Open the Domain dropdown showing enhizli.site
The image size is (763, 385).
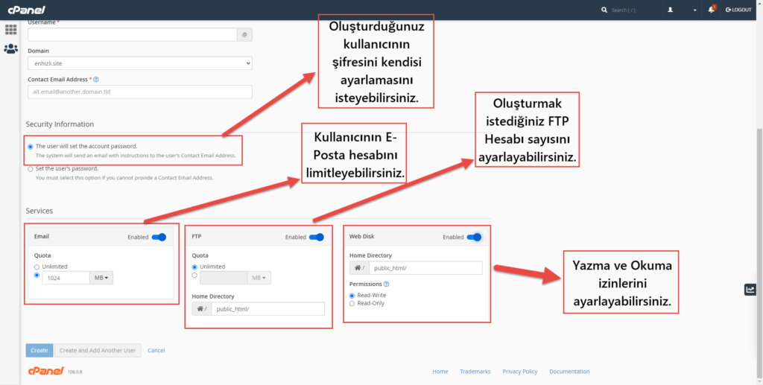coord(139,64)
